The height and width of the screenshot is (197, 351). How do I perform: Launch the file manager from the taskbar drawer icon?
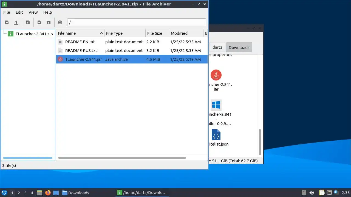39,193
